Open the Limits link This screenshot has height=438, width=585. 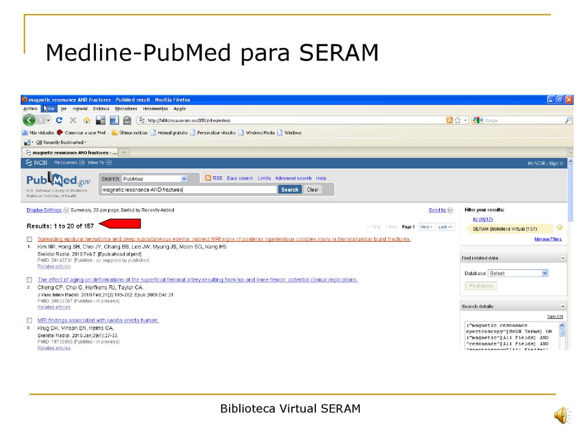(x=264, y=179)
